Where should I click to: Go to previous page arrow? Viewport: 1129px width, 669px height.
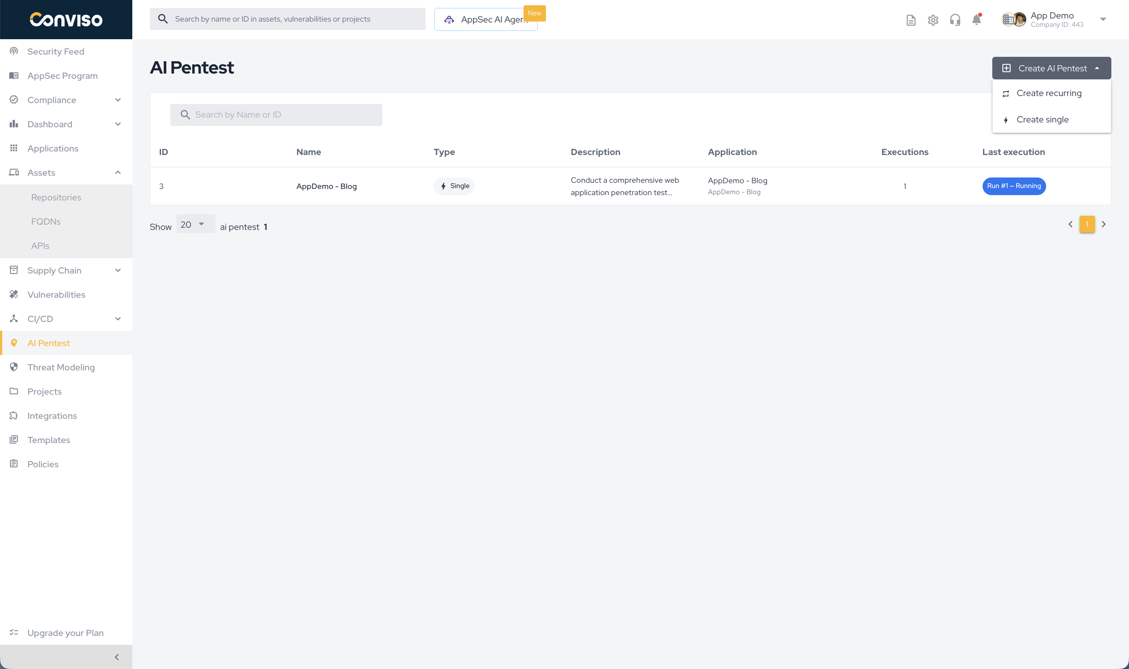coord(1070,224)
